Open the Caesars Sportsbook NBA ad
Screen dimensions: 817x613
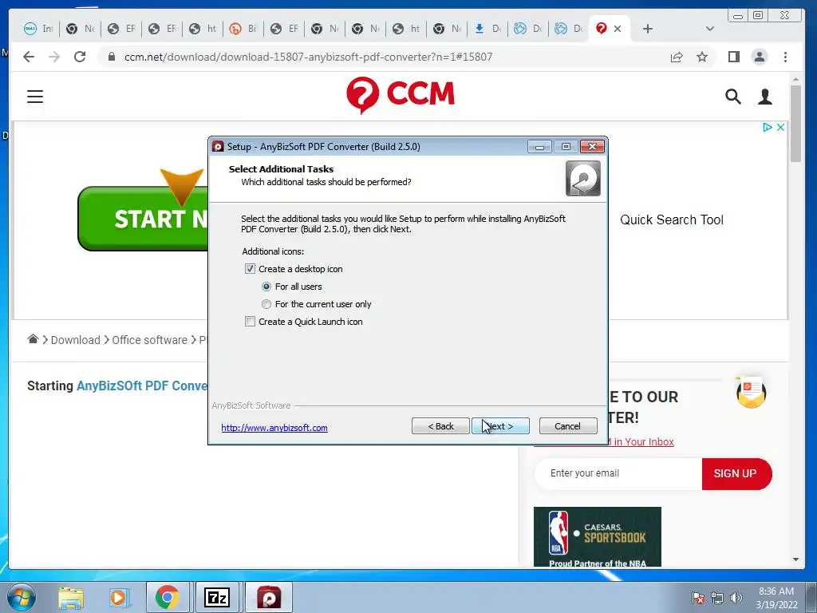click(597, 537)
